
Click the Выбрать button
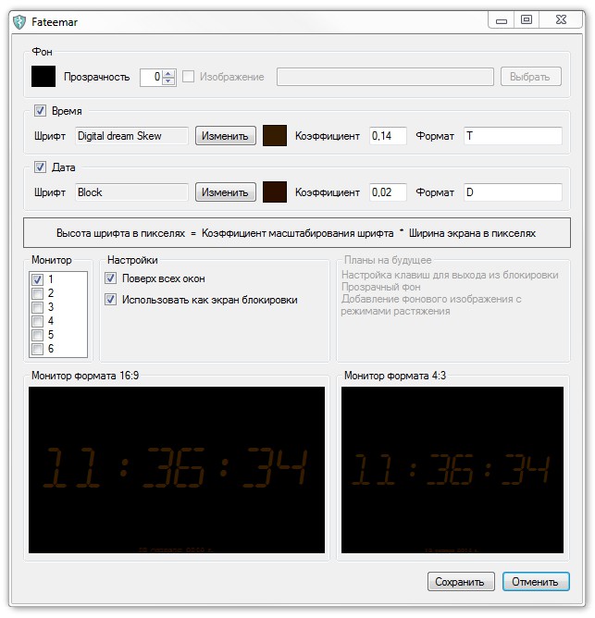point(531,77)
